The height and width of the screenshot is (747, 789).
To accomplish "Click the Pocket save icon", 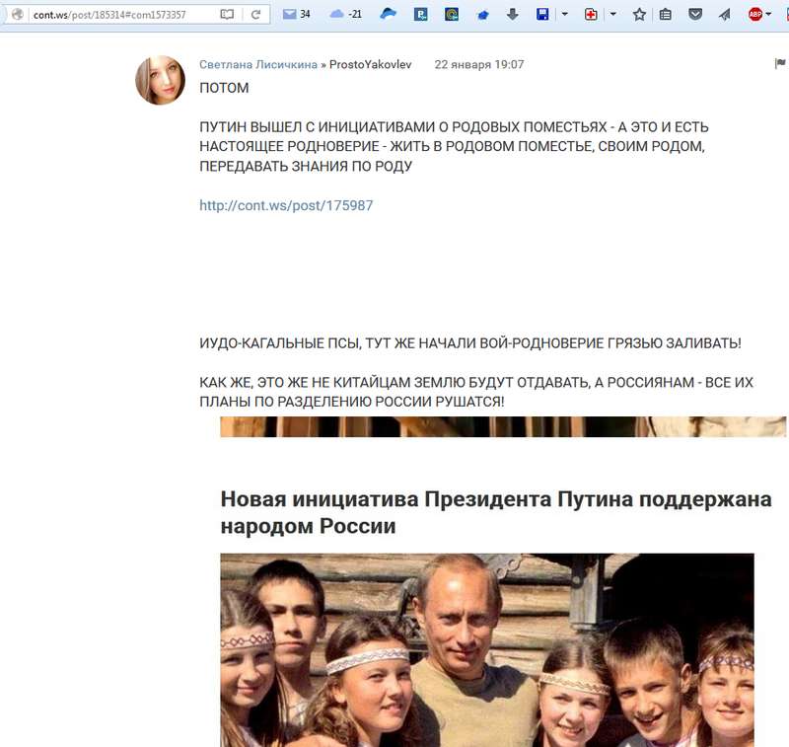I will (x=695, y=14).
